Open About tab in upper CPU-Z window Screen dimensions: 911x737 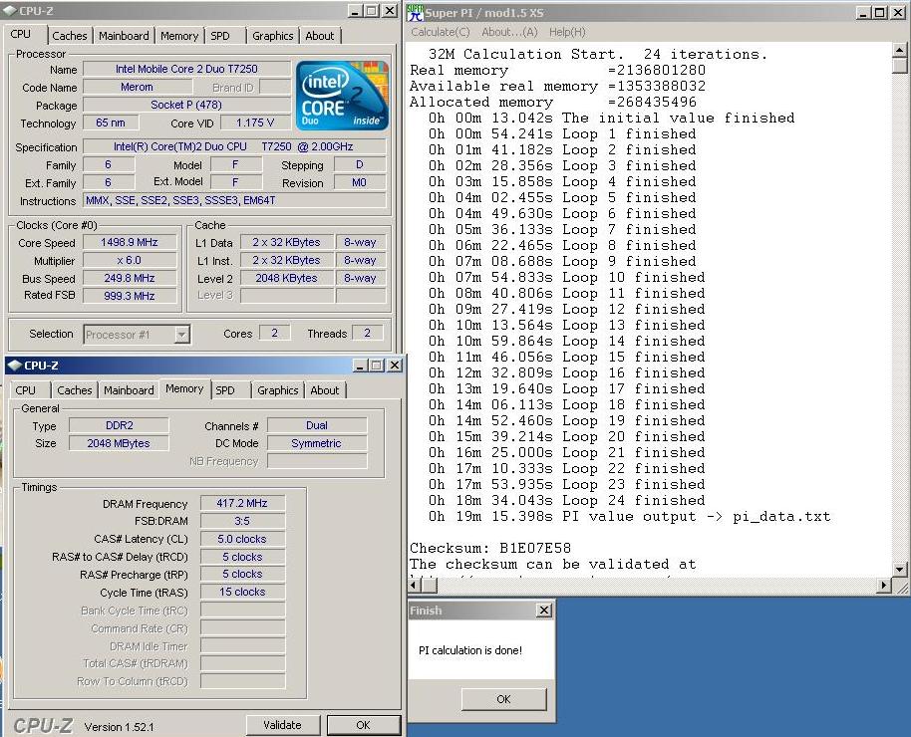click(x=320, y=36)
